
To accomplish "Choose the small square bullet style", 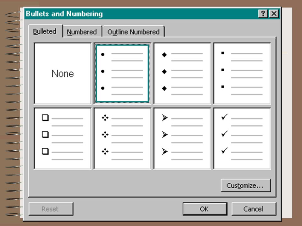I will (x=242, y=73).
